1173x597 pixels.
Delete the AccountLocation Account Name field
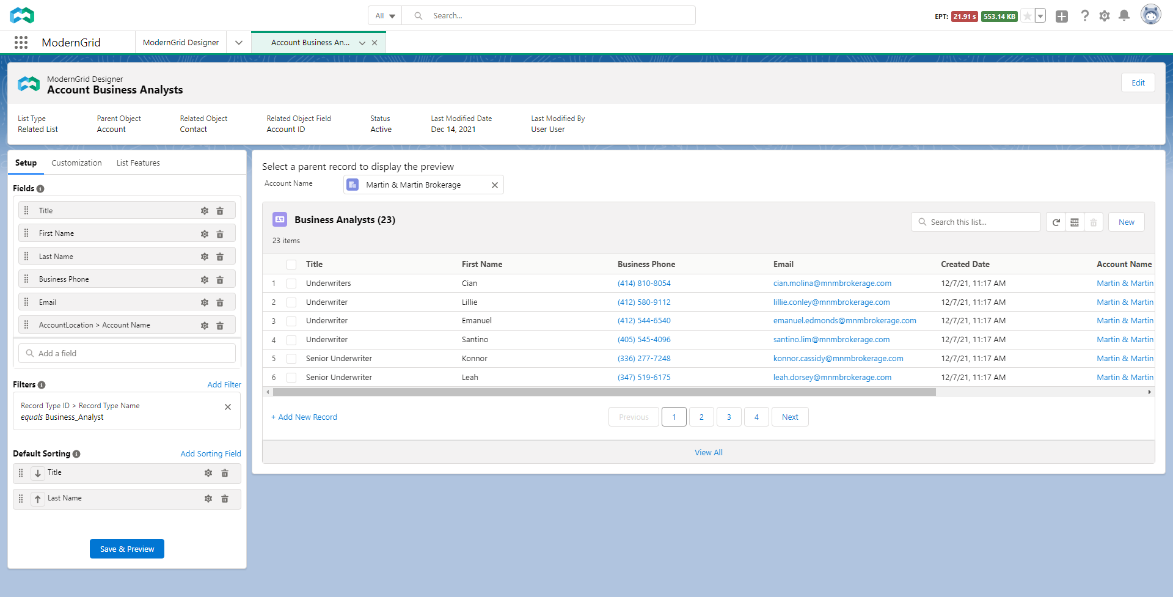click(x=220, y=326)
